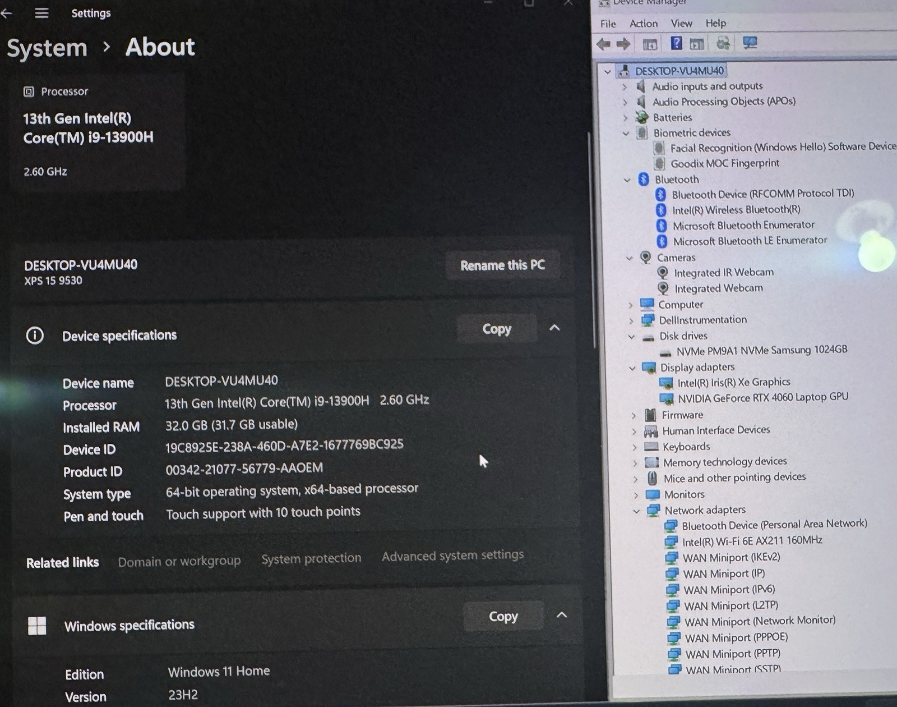Collapse the DESKTOP-VU4MU40 root node
897x707 pixels.
[x=607, y=71]
